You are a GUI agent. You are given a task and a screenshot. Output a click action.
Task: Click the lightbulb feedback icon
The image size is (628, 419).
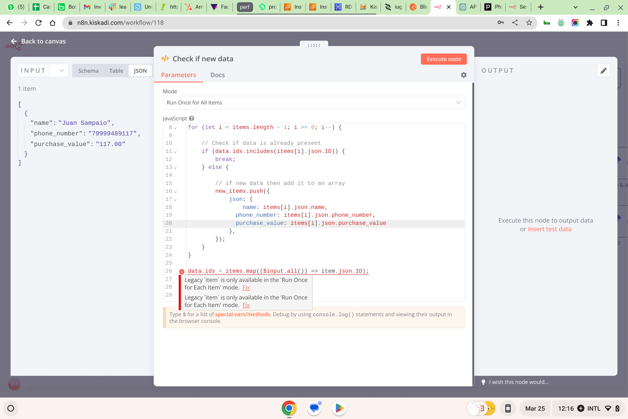coord(484,382)
